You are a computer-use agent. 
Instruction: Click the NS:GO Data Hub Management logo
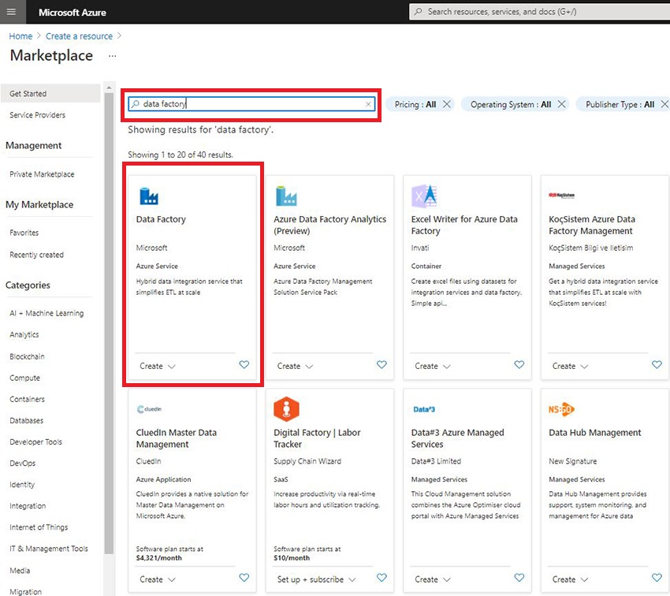pos(561,409)
